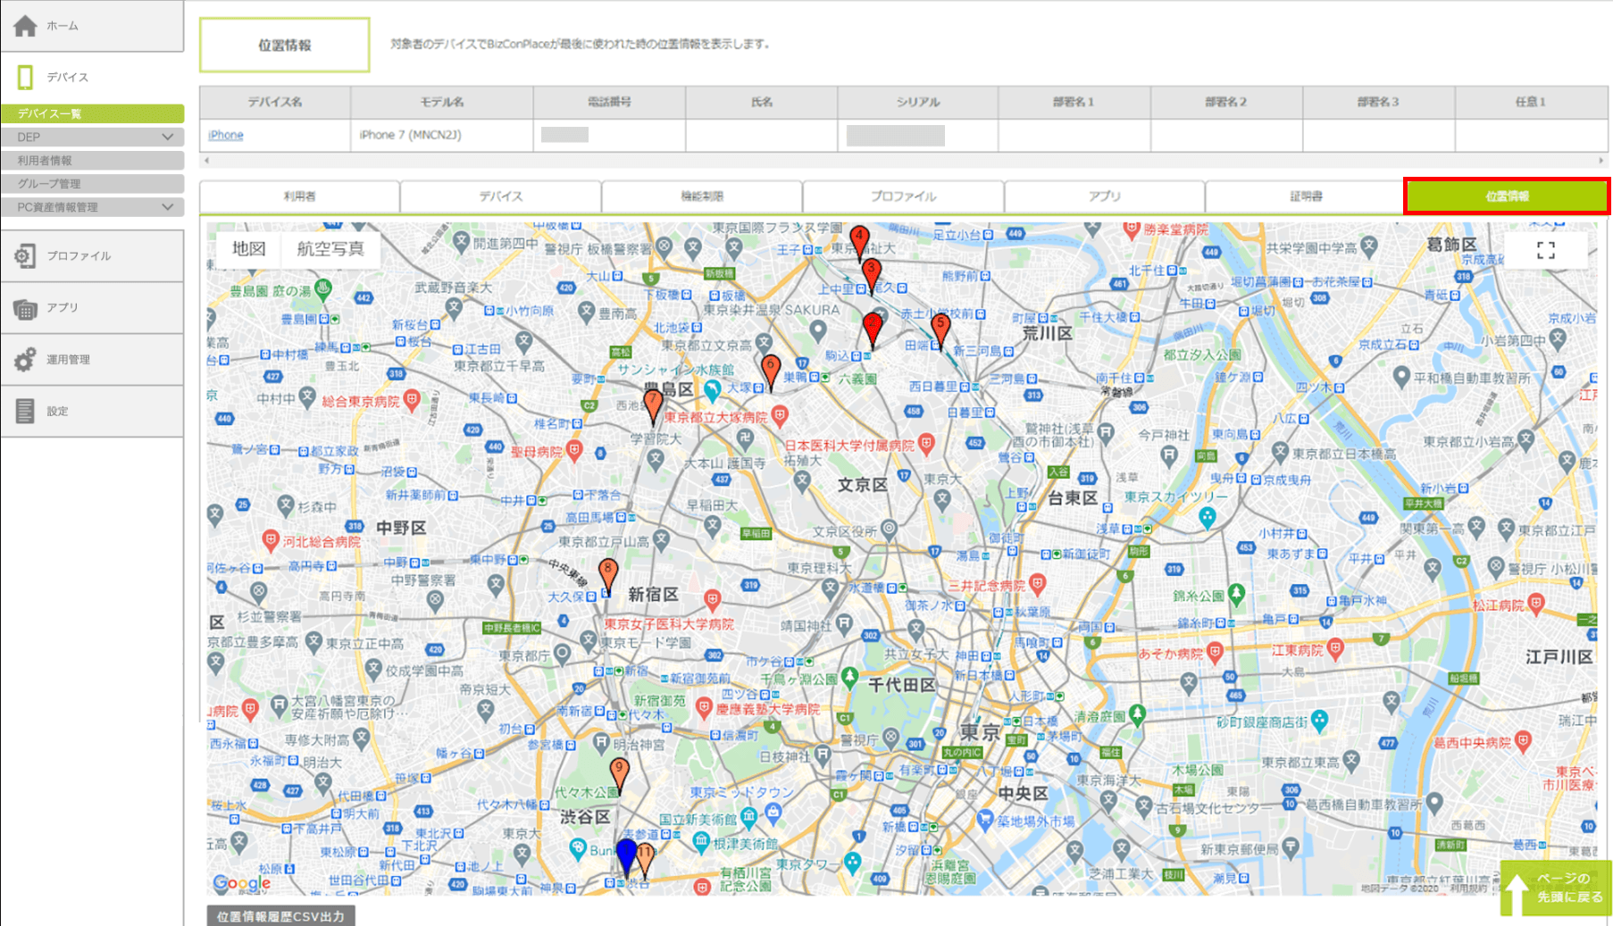The width and height of the screenshot is (1613, 926).
Task: Select red map pin number 3
Action: point(871,276)
